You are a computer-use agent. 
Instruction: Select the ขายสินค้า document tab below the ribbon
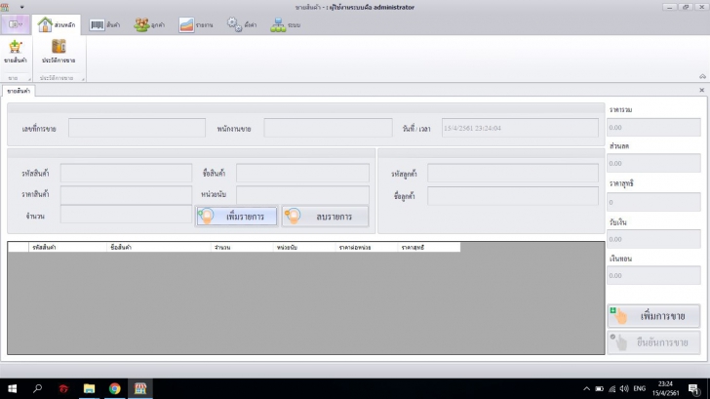19,91
